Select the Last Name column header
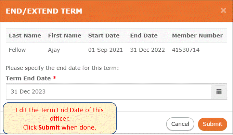 (x=25, y=36)
